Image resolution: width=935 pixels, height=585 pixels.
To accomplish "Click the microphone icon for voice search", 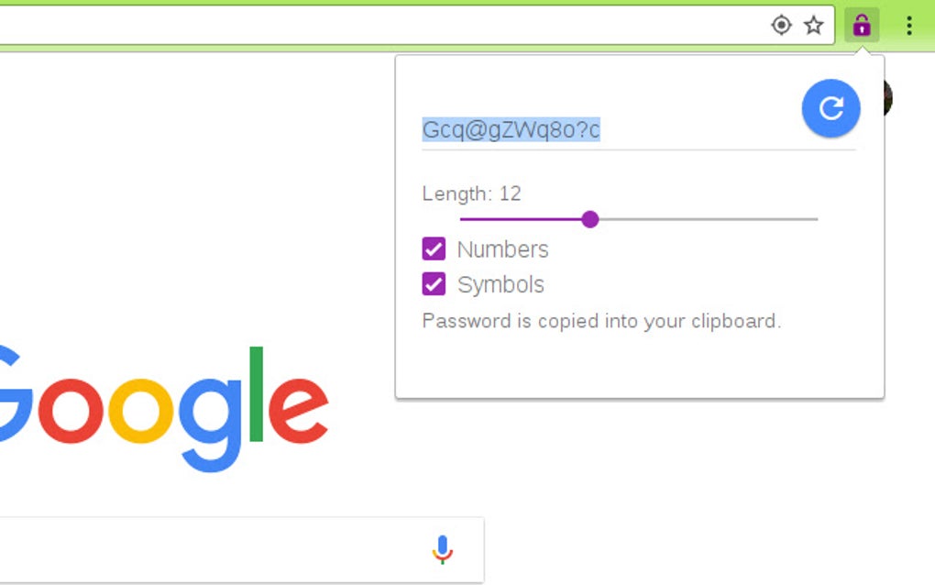I will (443, 547).
